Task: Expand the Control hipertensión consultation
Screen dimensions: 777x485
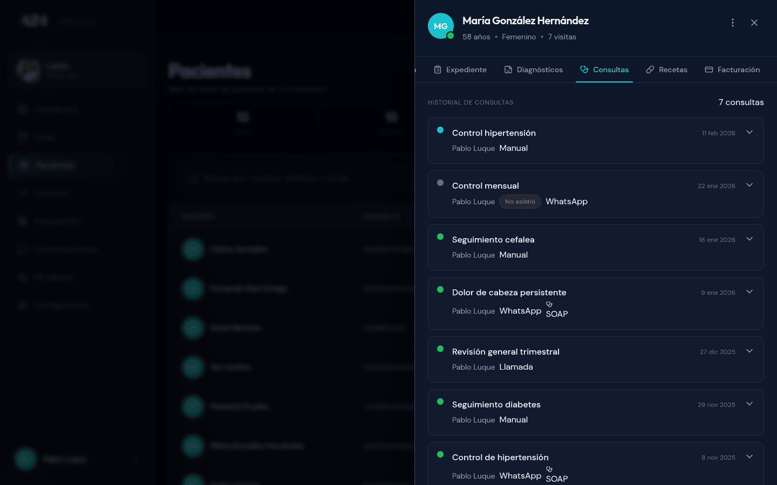Action: tap(749, 133)
